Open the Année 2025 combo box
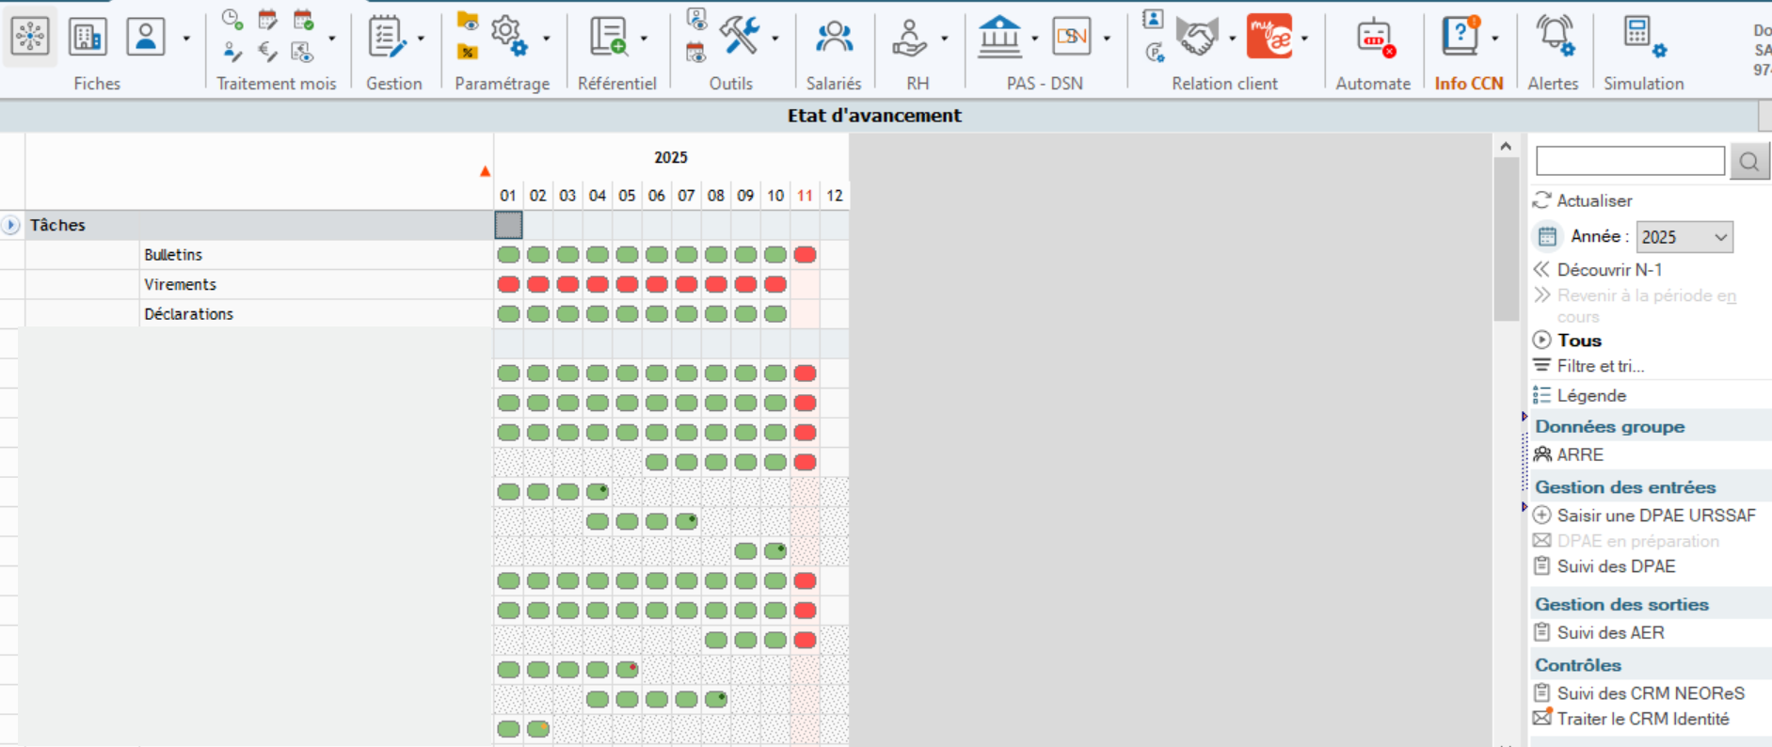This screenshot has height=747, width=1772. 1684,237
